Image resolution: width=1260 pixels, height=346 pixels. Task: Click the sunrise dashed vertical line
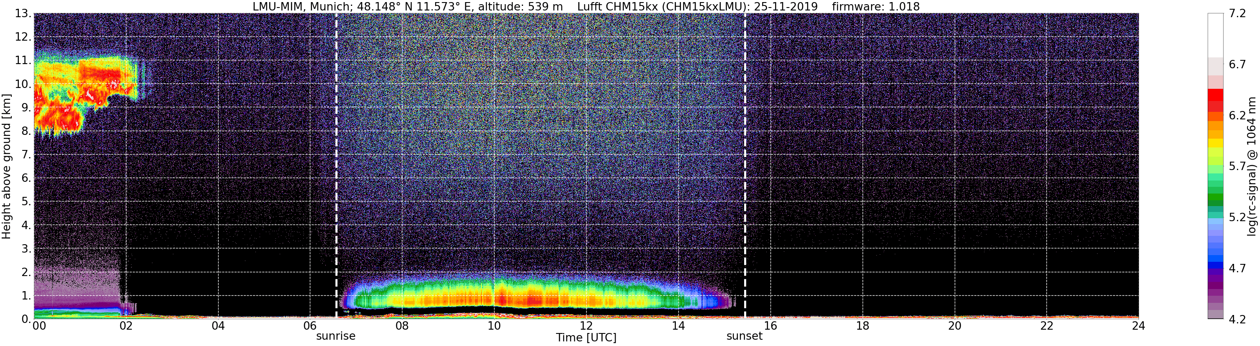coord(336,166)
